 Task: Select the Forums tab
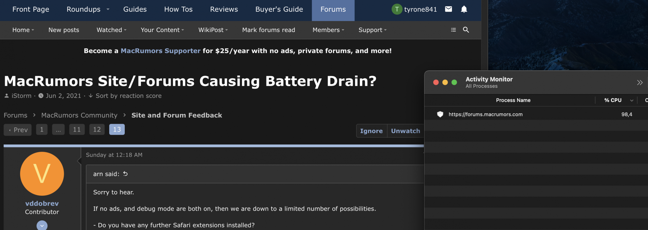click(x=333, y=10)
